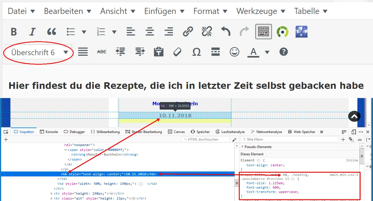Open the Einfügen menu

(164, 11)
